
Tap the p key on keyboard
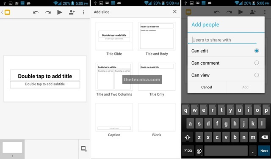coord(266,110)
